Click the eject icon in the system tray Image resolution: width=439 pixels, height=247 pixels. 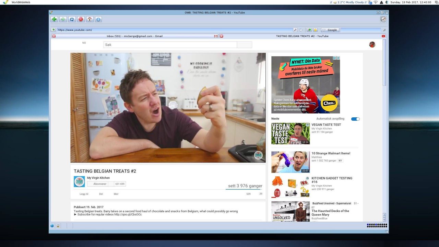381,2
